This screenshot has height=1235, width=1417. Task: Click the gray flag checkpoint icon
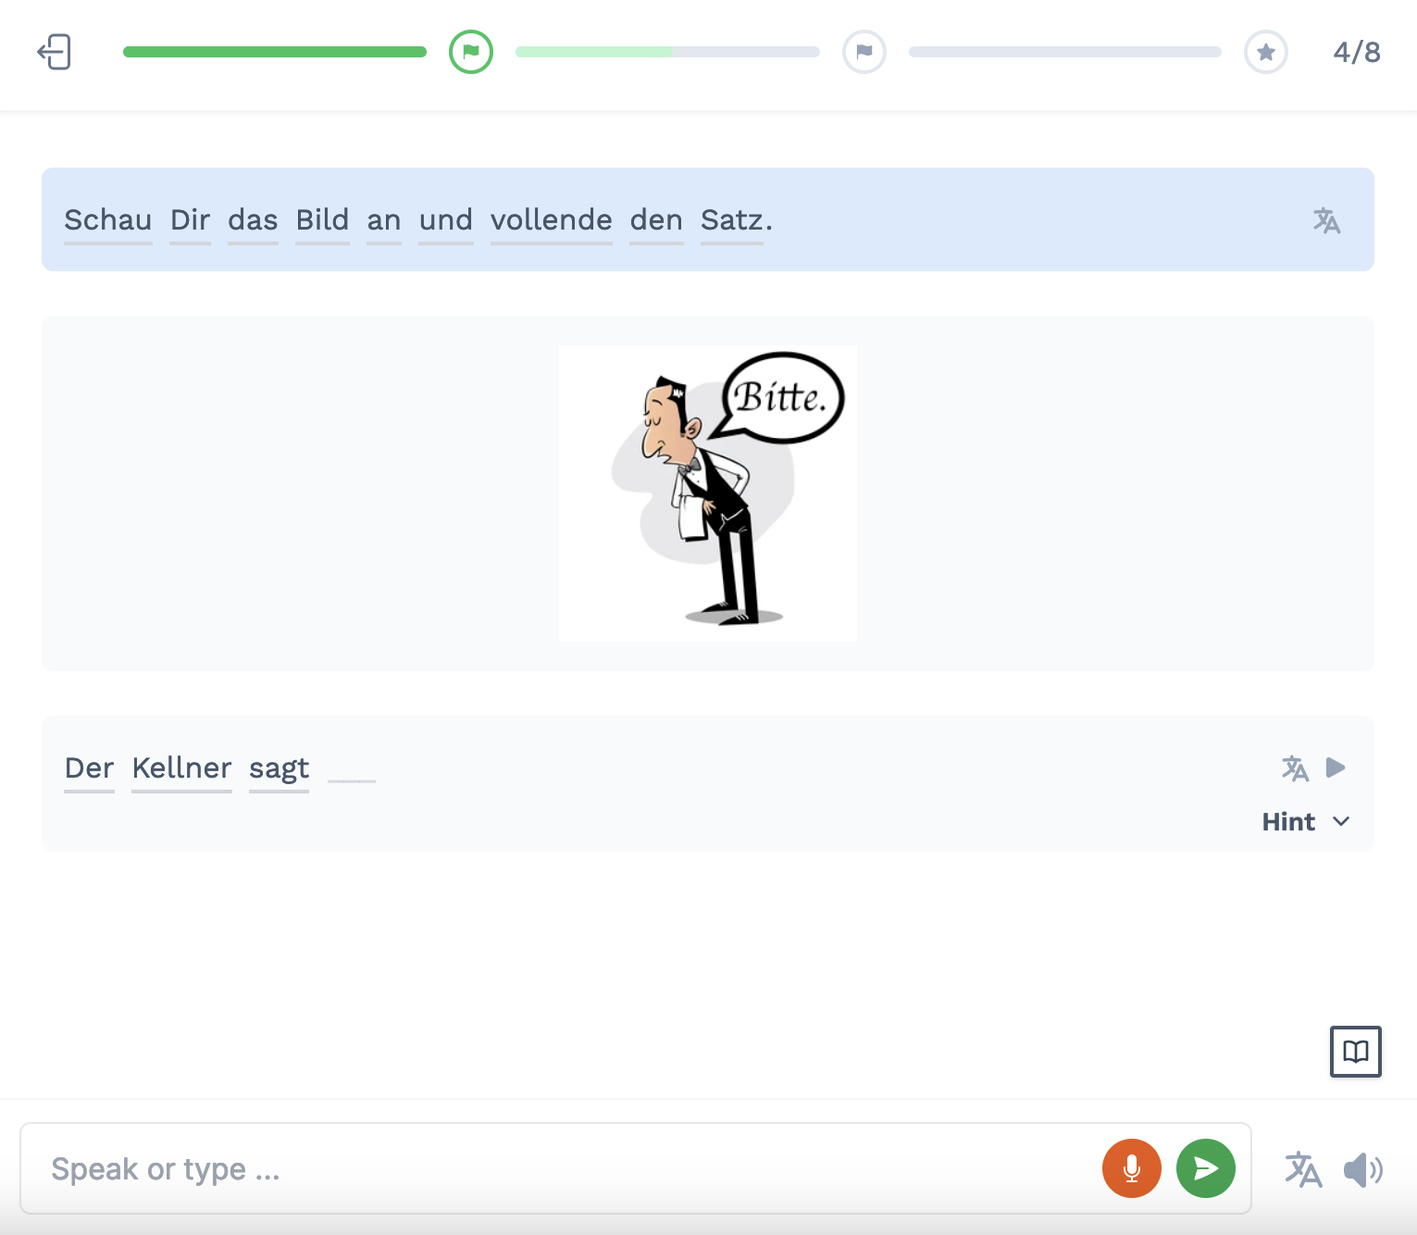(864, 52)
